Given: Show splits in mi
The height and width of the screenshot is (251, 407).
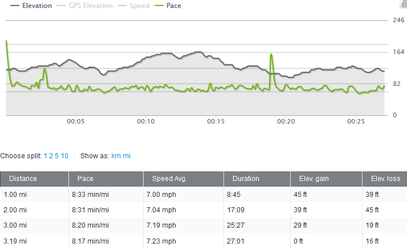Looking at the screenshot, I should pos(127,155).
